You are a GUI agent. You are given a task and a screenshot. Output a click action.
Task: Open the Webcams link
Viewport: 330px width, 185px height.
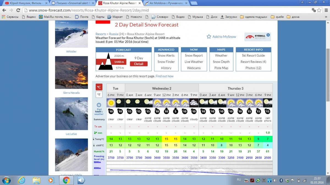pyautogui.click(x=194, y=68)
